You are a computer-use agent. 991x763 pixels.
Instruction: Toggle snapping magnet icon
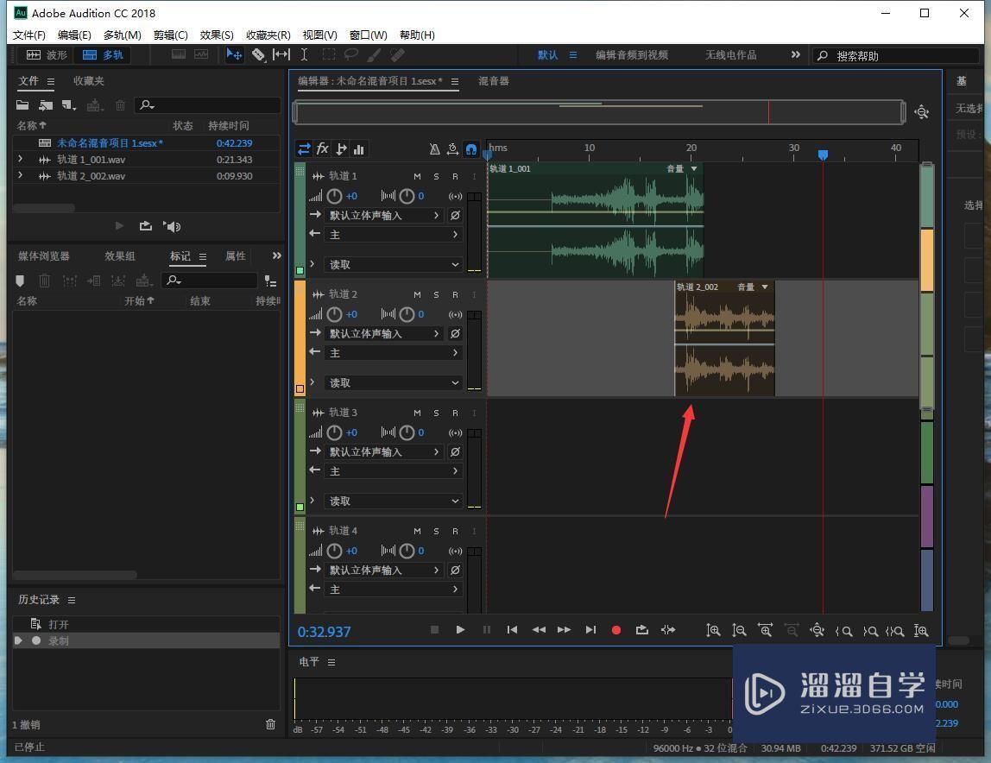pos(470,149)
